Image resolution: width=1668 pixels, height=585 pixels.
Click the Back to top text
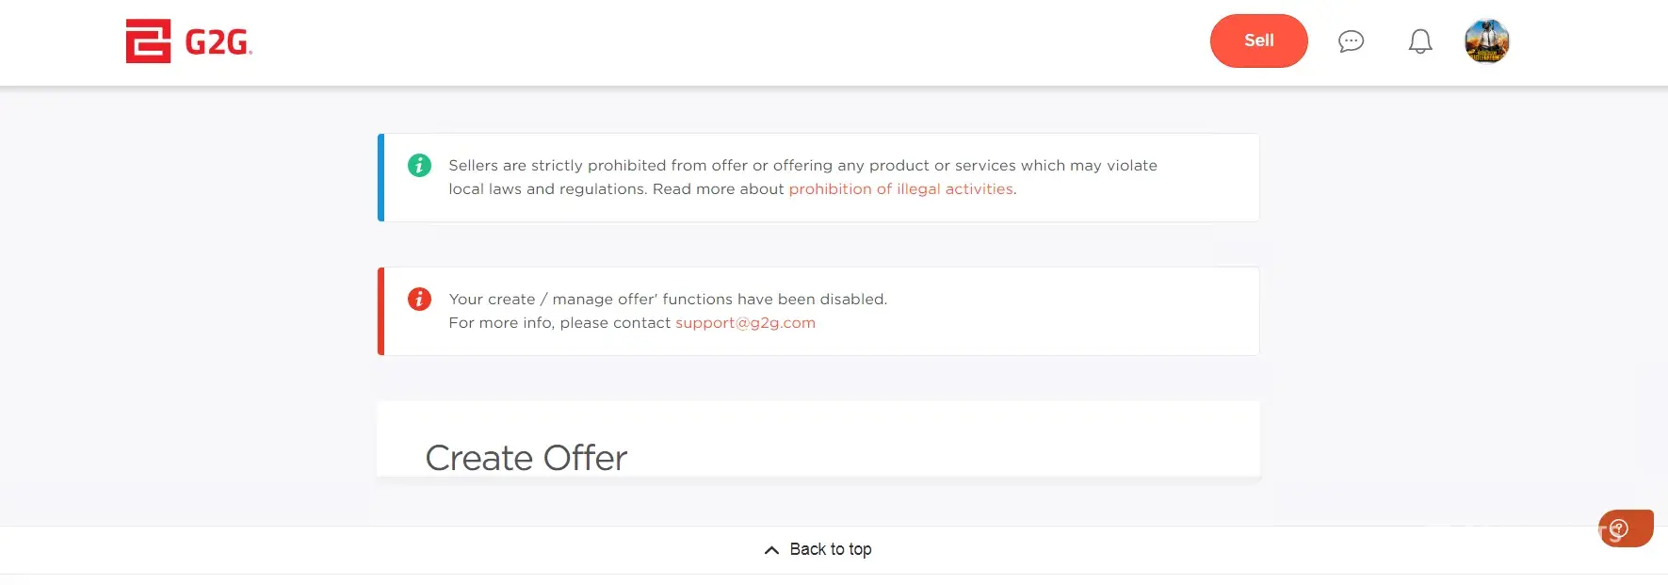831,549
